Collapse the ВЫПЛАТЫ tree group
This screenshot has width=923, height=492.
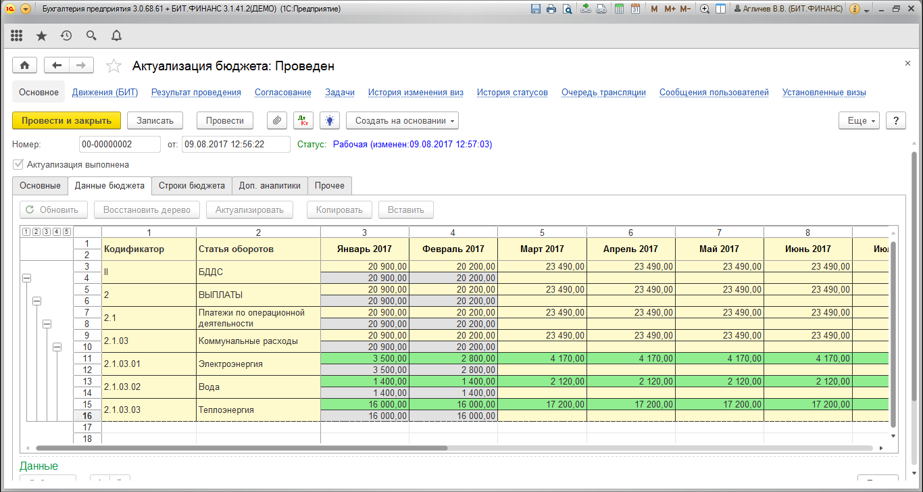click(x=37, y=301)
